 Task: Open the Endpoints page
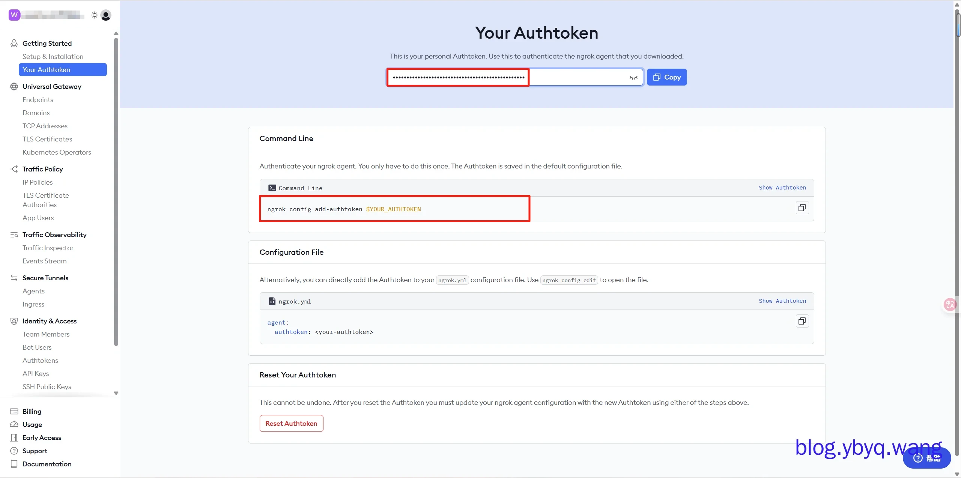coord(38,99)
